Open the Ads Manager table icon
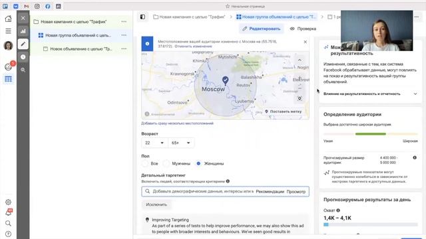The height and width of the screenshot is (239, 426). coord(9,79)
